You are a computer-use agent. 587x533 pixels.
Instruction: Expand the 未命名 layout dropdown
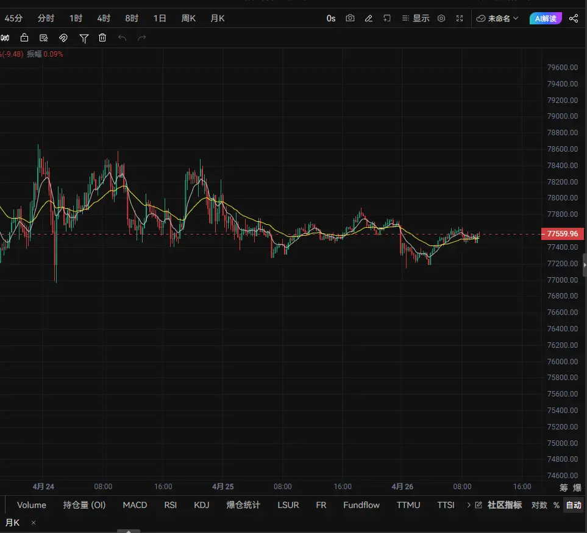coord(497,18)
